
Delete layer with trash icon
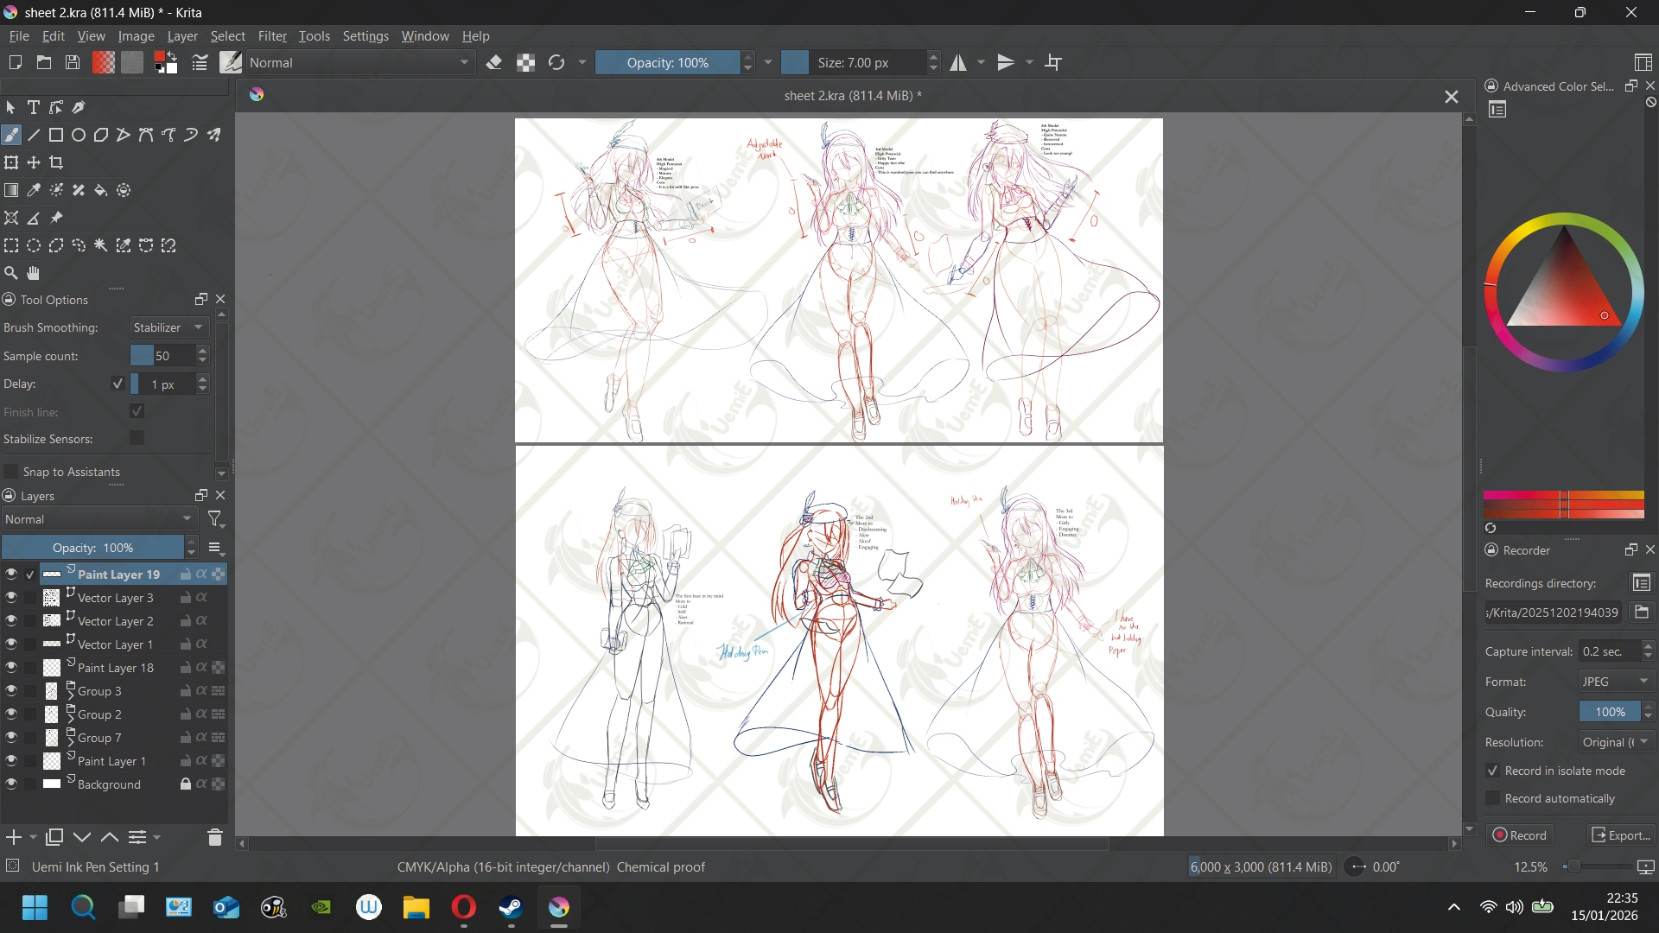pyautogui.click(x=215, y=837)
